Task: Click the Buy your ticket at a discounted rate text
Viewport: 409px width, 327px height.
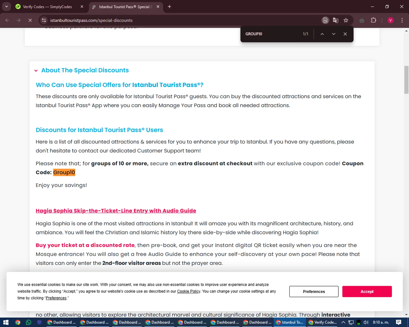Action: 85,245
